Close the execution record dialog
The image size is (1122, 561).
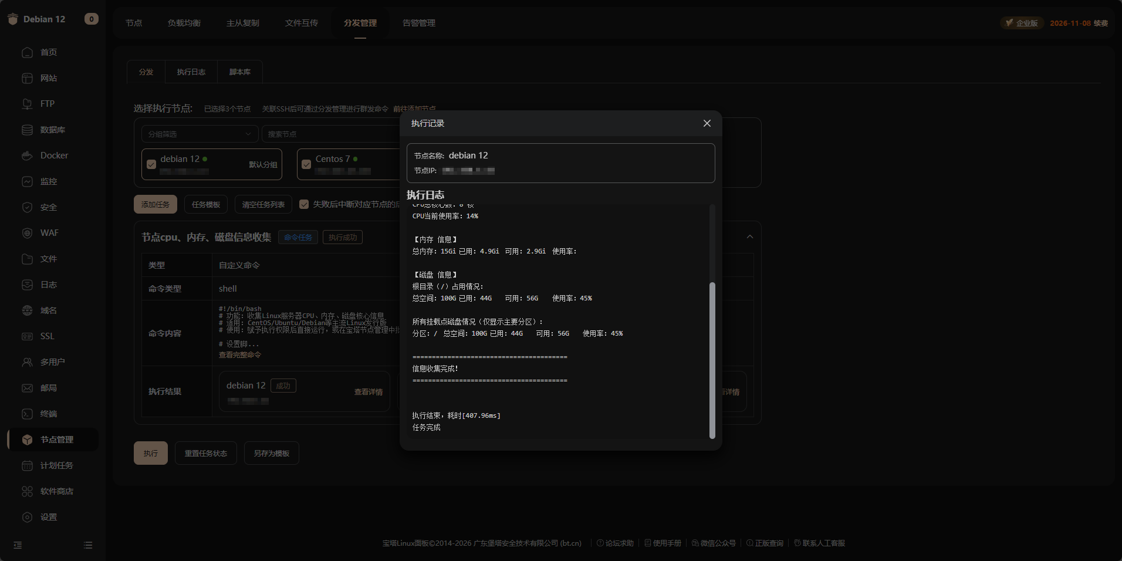[x=707, y=123]
